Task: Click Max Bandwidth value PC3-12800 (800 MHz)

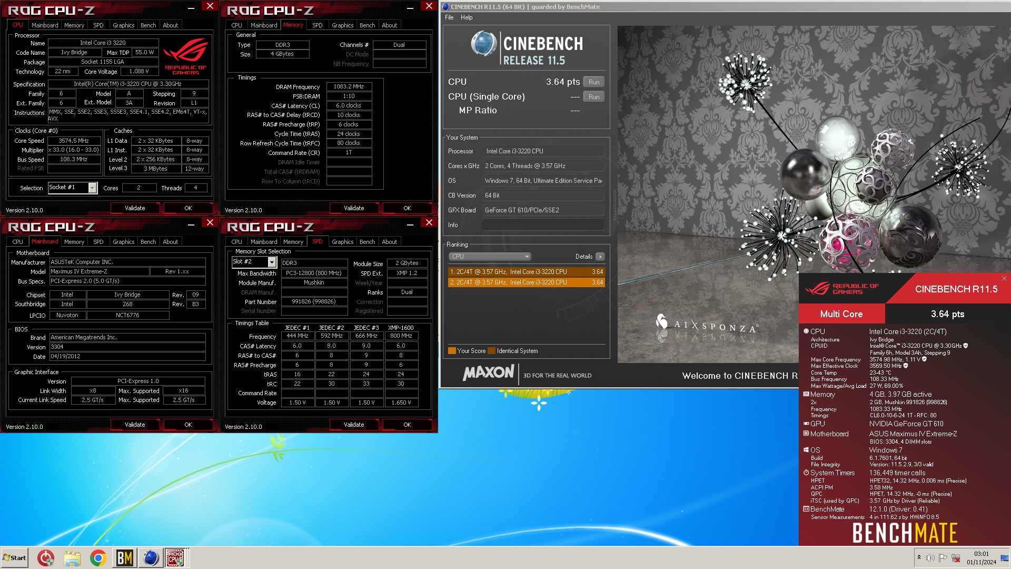Action: [314, 273]
